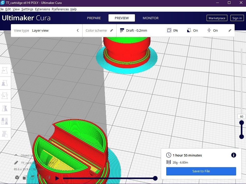Open Per Model Settings tool

(5, 121)
